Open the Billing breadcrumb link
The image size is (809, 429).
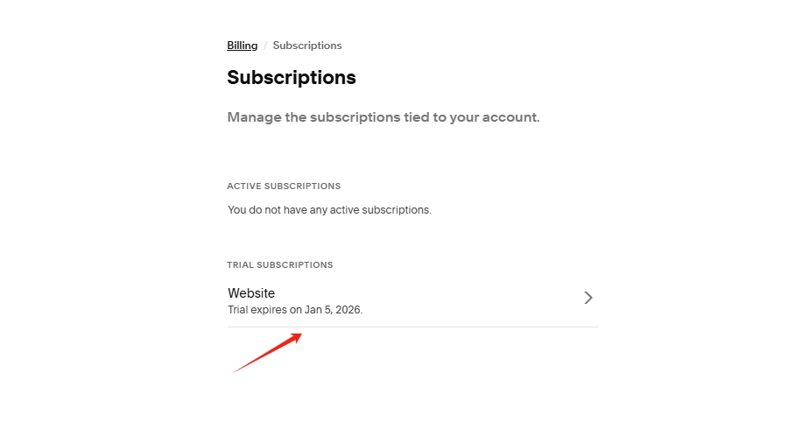[243, 46]
